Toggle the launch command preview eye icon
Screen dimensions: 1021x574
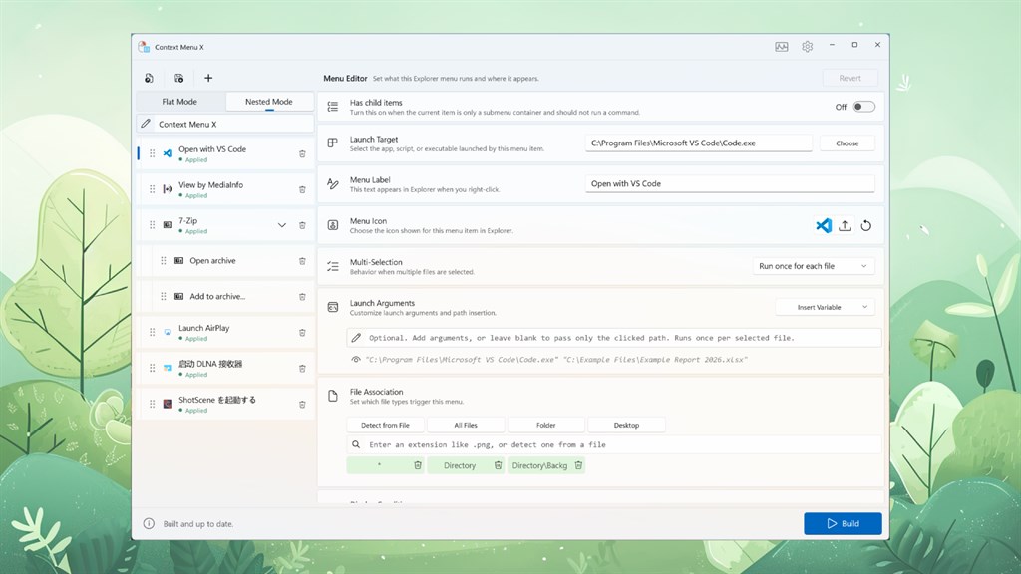356,359
